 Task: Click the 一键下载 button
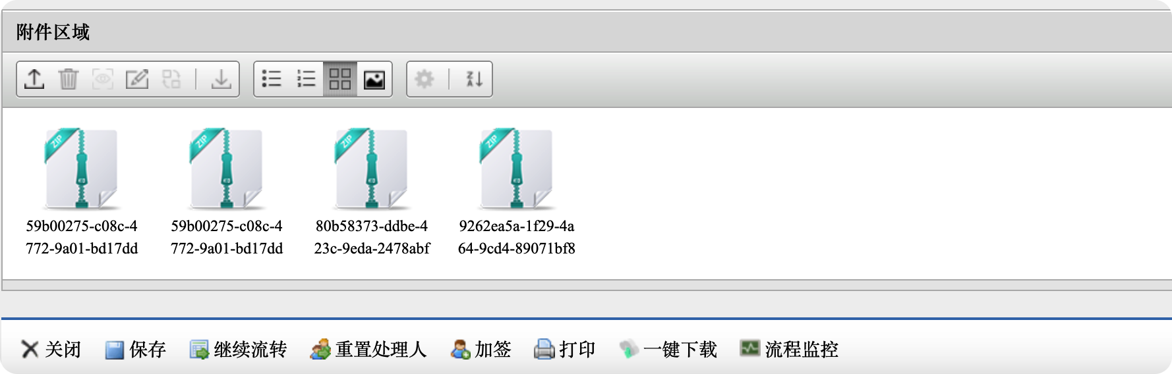(668, 349)
